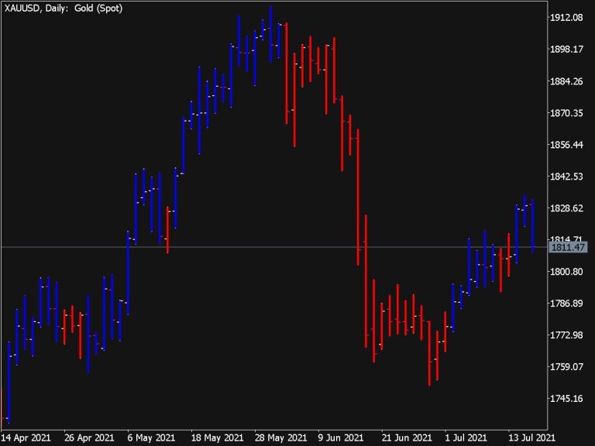Click the 28 May 2021 date label
The width and height of the screenshot is (595, 446).
280,438
